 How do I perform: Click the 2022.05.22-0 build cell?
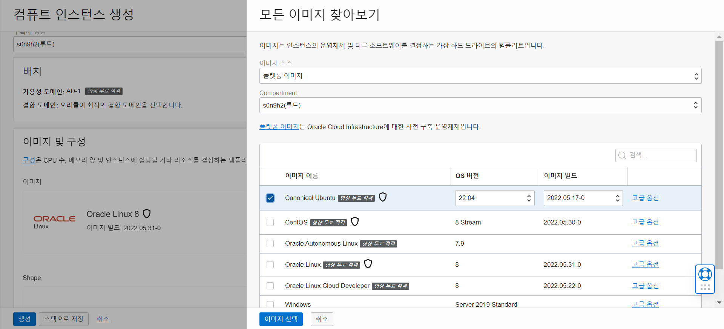pos(562,286)
